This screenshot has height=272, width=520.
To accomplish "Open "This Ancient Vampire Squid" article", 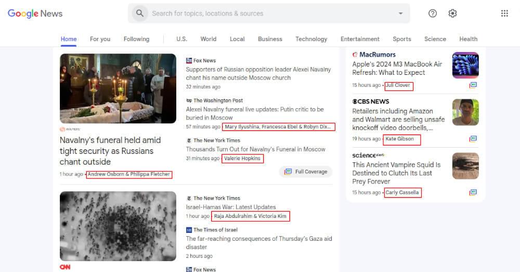I will click(x=396, y=173).
